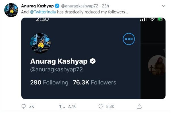Open the Anurag Kashyap profile name
The width and height of the screenshot is (184, 113).
37,6
